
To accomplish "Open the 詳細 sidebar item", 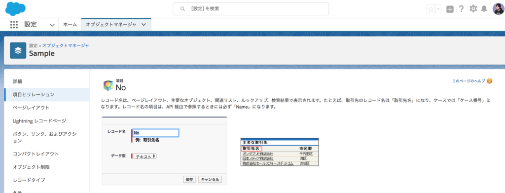I will (47, 81).
